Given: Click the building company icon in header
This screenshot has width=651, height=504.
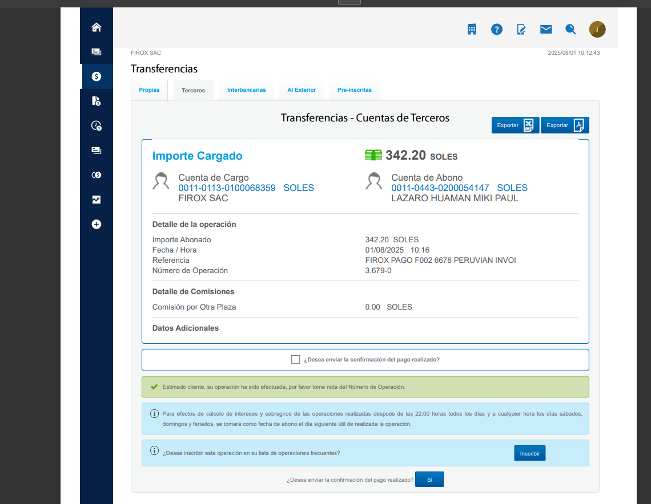Looking at the screenshot, I should (472, 30).
